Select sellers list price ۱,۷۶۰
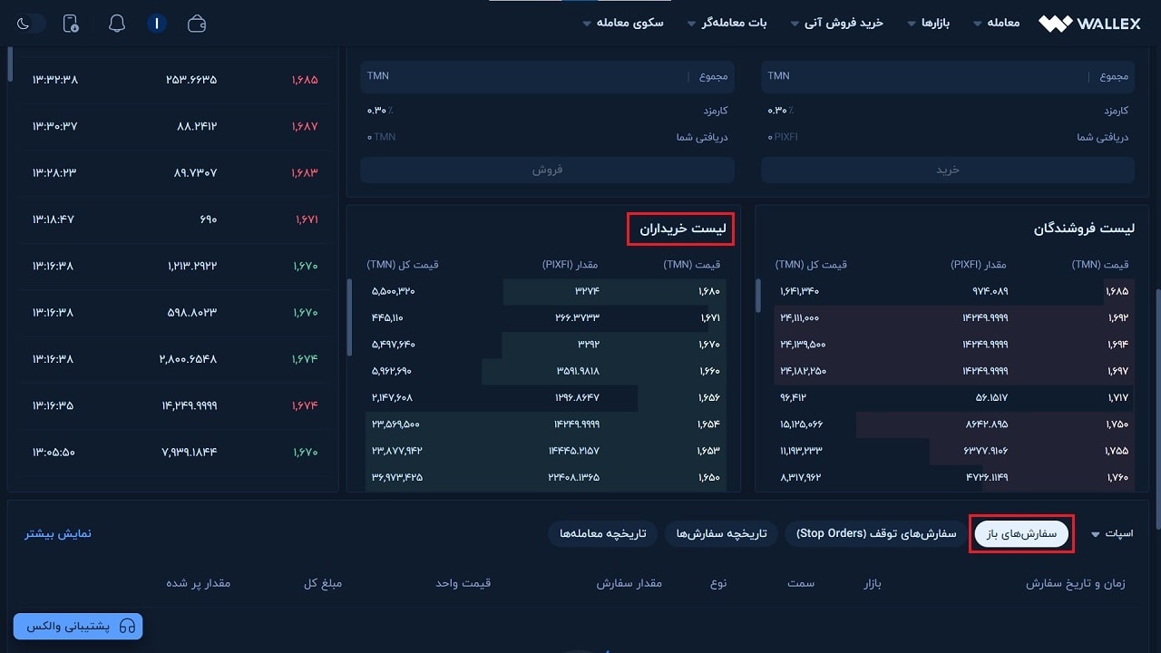 (x=1118, y=476)
